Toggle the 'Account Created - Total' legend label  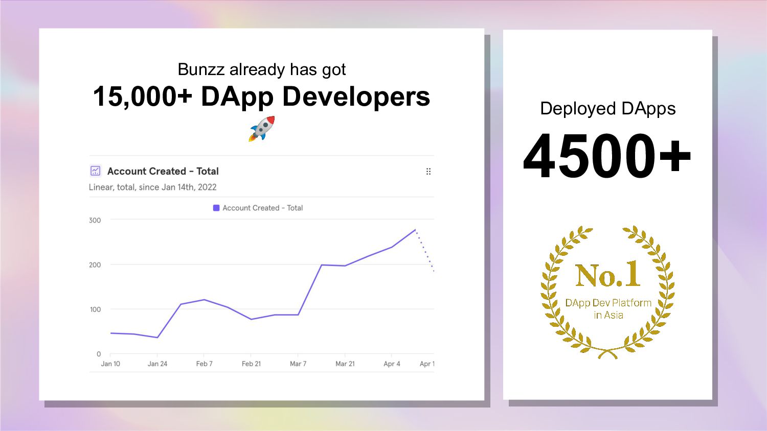pos(262,208)
